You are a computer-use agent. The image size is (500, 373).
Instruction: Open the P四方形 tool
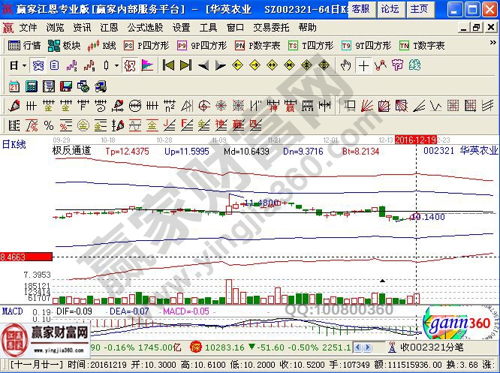pyautogui.click(x=146, y=46)
